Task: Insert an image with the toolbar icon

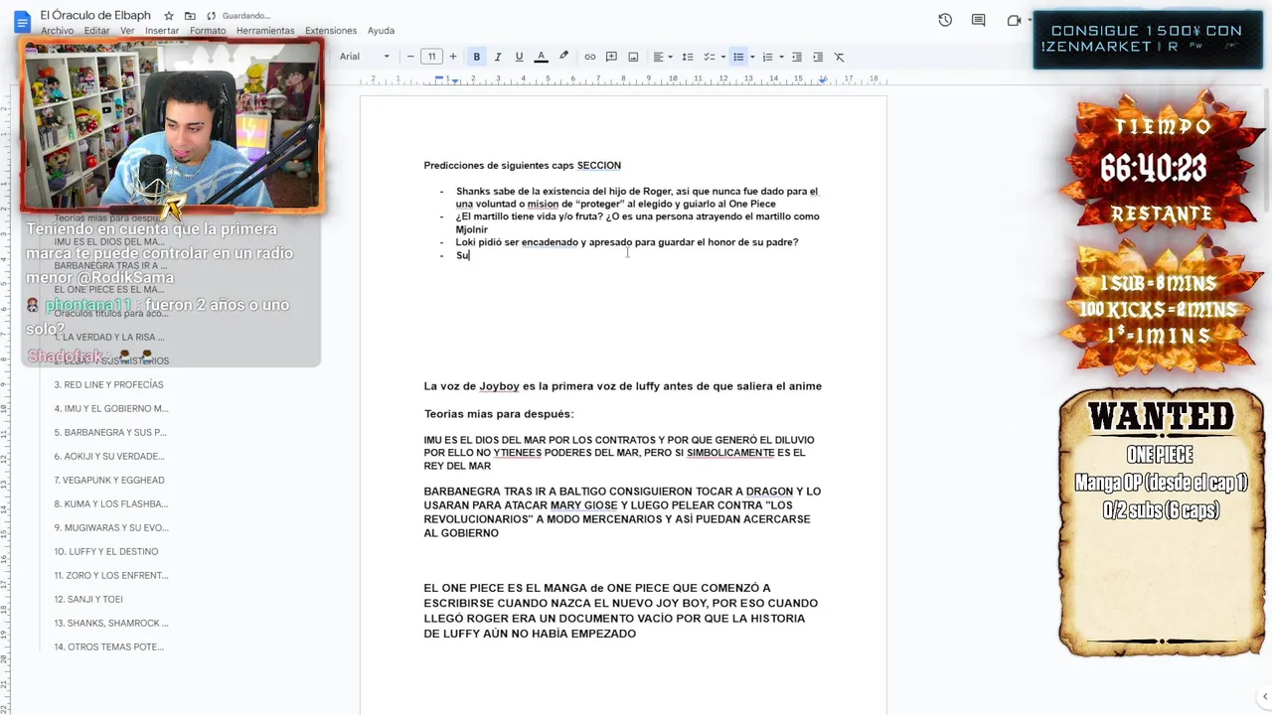Action: [x=633, y=57]
